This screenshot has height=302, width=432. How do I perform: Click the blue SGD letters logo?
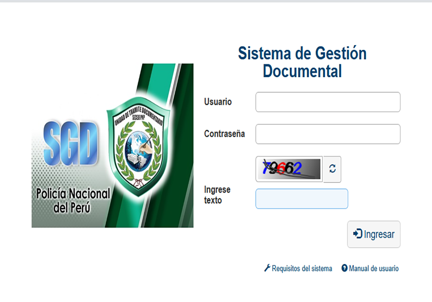(x=71, y=144)
